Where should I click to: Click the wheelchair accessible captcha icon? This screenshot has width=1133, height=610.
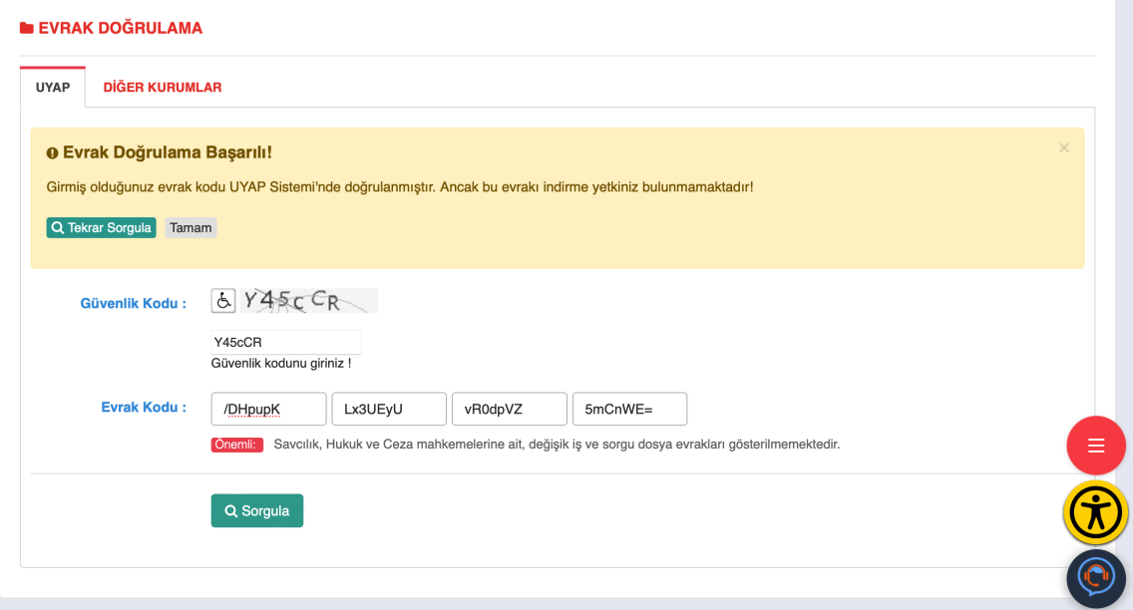[x=223, y=300]
